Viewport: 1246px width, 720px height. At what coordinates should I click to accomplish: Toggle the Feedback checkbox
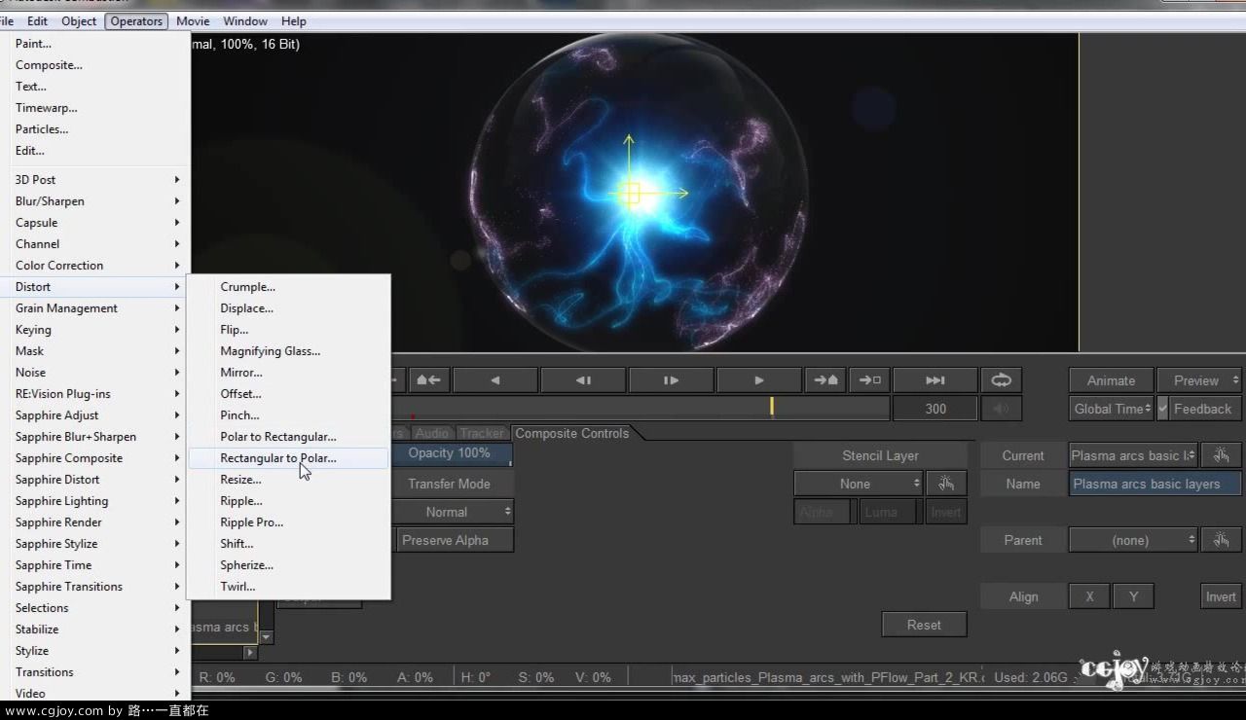(x=1162, y=409)
